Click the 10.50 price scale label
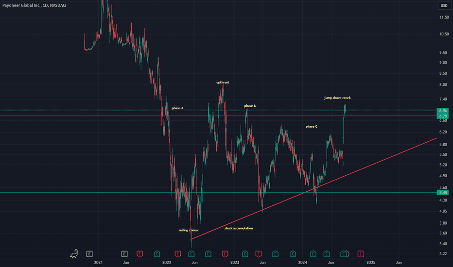Image resolution: width=453 pixels, height=267 pixels. click(444, 34)
